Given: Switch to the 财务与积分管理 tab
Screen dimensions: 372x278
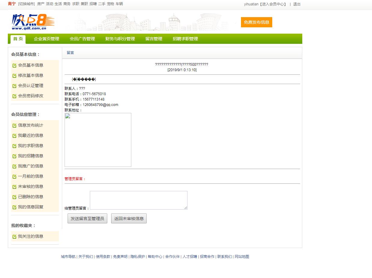Looking at the screenshot, I should click(120, 39).
